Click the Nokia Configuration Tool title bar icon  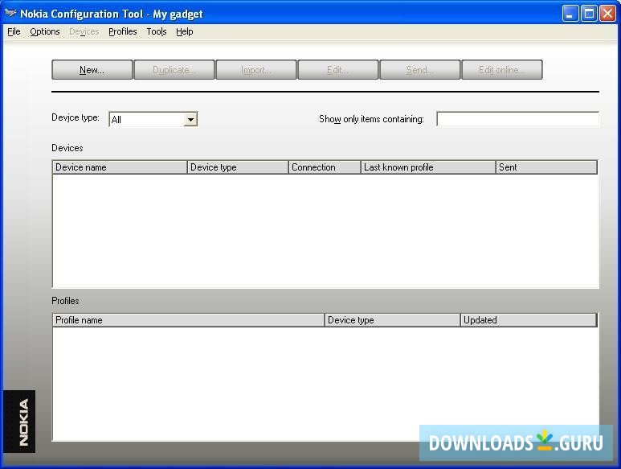pos(10,14)
